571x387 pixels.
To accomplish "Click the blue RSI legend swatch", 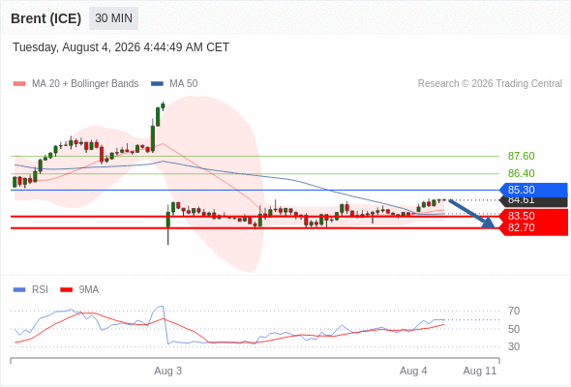I will 19,290.
